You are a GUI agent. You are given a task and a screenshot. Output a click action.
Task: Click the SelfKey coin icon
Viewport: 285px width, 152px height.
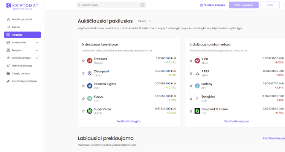(197, 85)
